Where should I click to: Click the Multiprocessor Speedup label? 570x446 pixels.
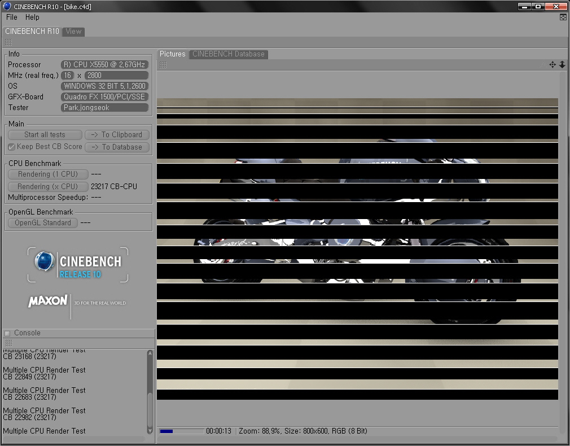pyautogui.click(x=48, y=198)
